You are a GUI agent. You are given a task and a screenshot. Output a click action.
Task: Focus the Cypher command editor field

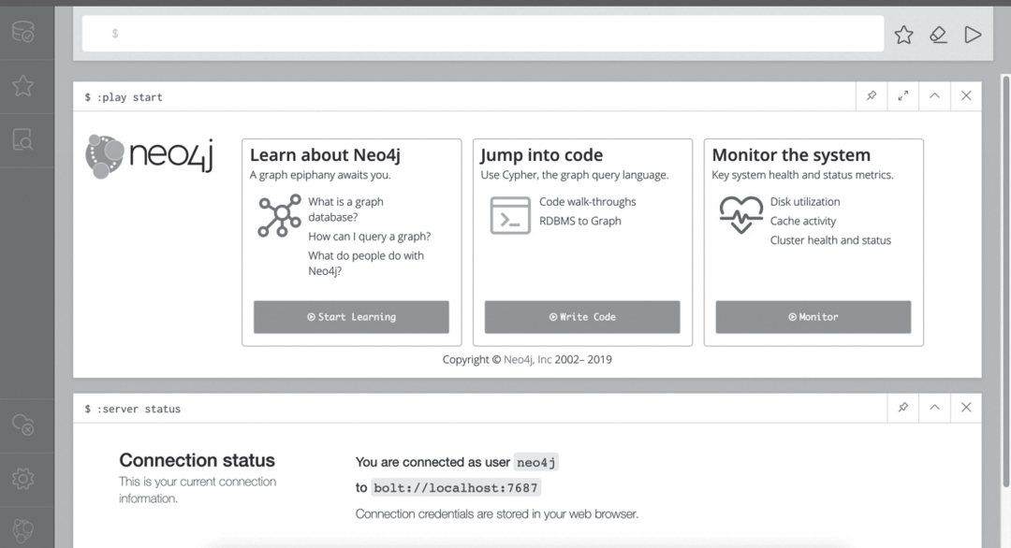482,34
